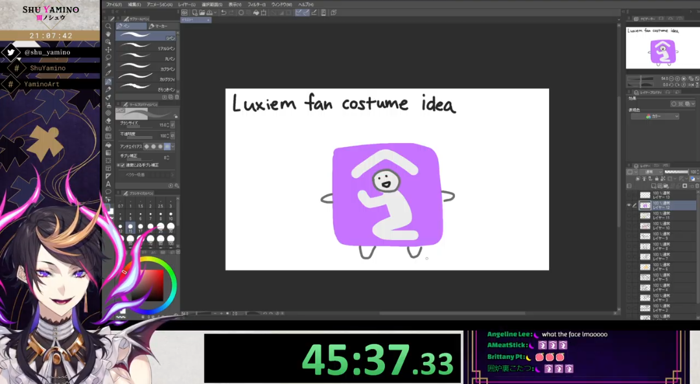
Task: Click the Navigator canvas thumbnail
Action: pyautogui.click(x=662, y=48)
